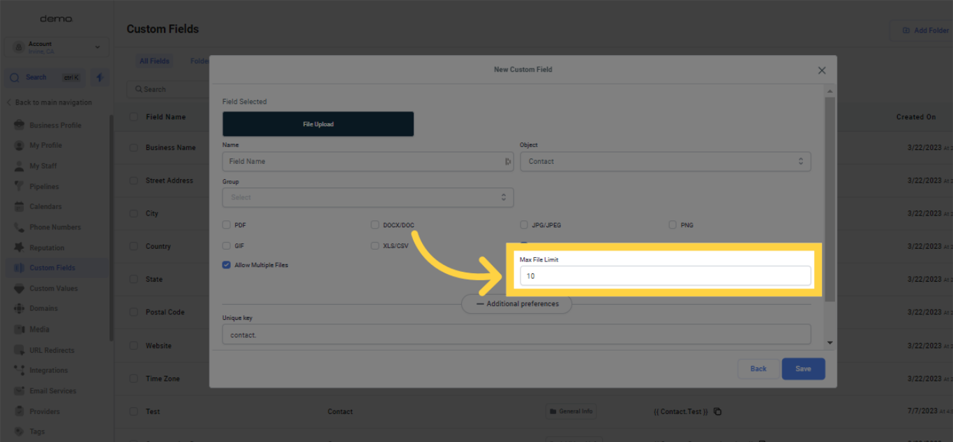Viewport: 953px width, 442px height.
Task: Click the Phone Numbers icon in sidebar
Action: [19, 227]
